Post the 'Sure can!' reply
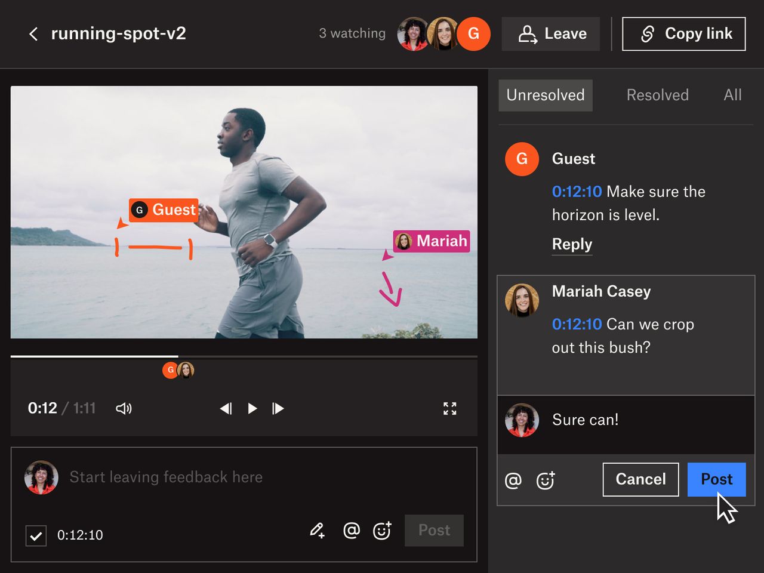The image size is (764, 573). coord(716,479)
